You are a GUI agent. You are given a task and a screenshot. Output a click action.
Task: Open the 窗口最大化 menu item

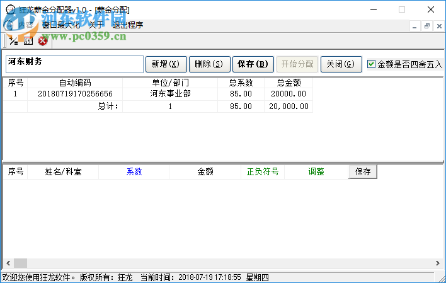coord(61,25)
